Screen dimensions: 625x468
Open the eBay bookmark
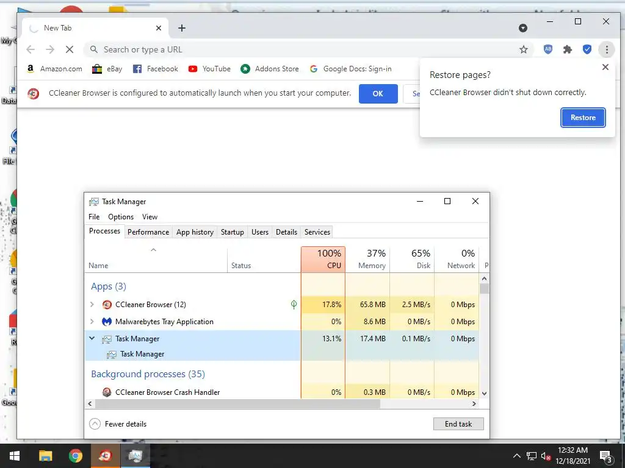pos(107,69)
